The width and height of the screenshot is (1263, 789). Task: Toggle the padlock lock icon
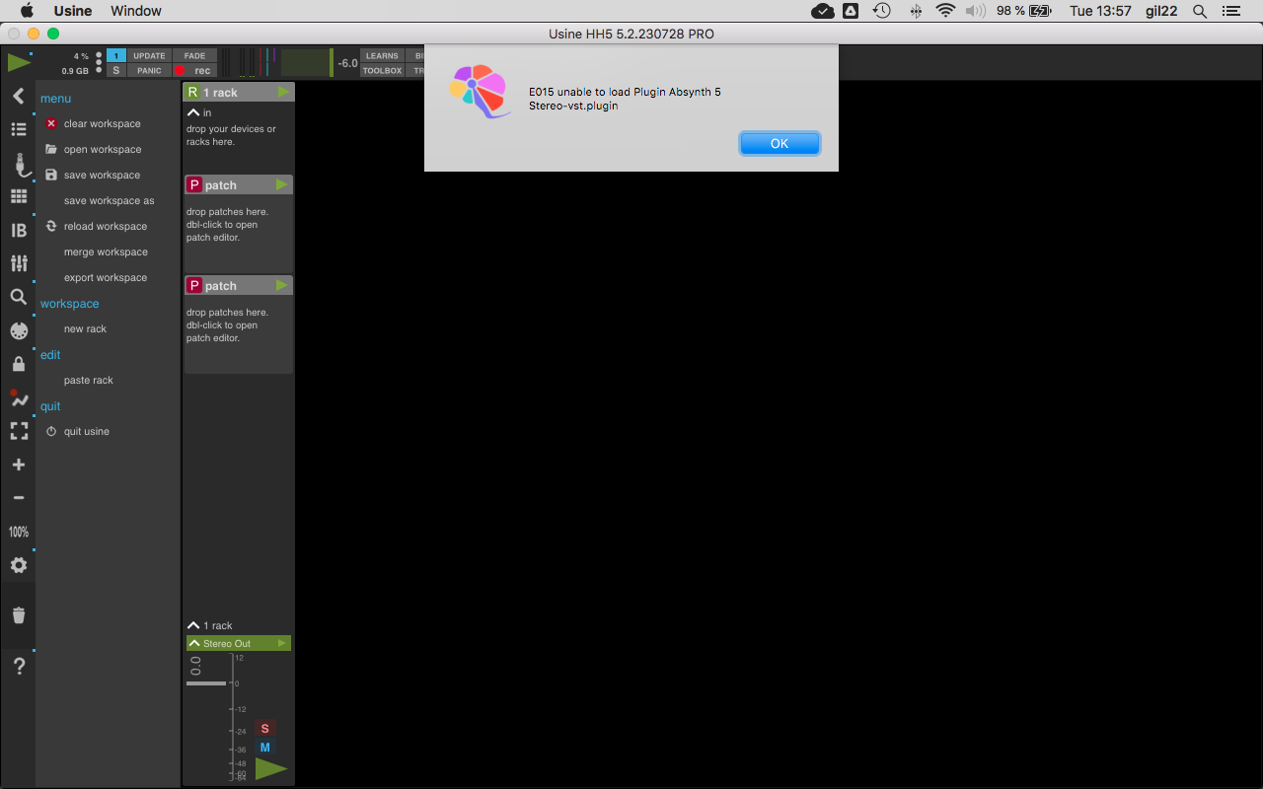[18, 364]
